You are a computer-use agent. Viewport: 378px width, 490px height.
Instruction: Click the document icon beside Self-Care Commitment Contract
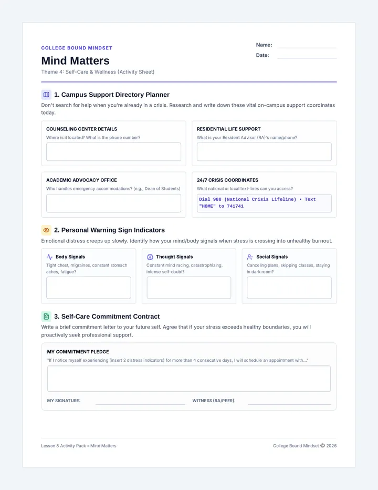pyautogui.click(x=46, y=317)
